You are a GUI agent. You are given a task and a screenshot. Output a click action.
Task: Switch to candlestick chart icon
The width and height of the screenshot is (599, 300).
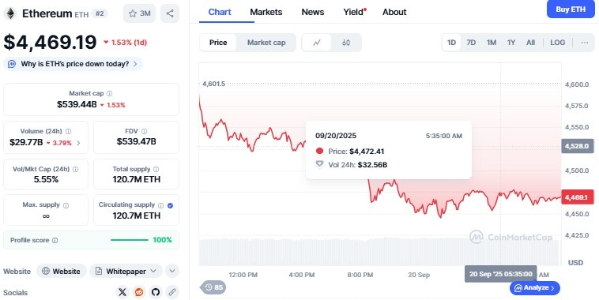pyautogui.click(x=346, y=43)
